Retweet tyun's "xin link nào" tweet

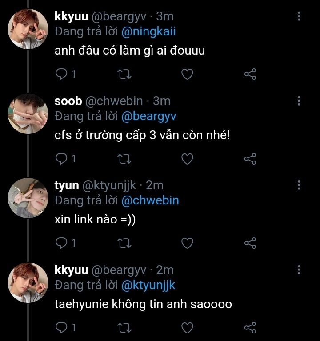point(124,243)
